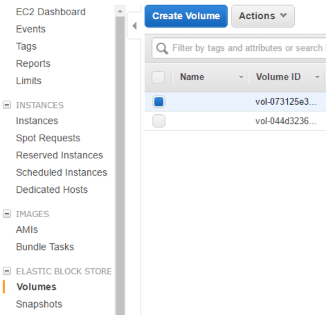Focus the filter by tags search field
The image size is (326, 315).
239,48
